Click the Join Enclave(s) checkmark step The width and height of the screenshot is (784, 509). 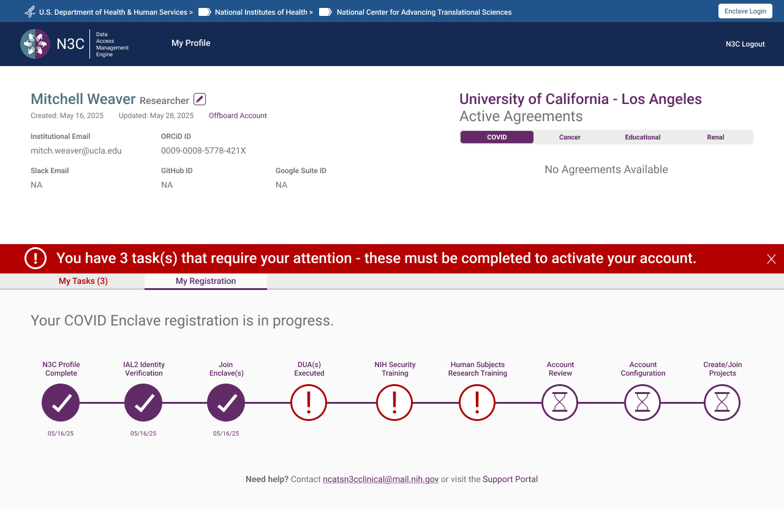[226, 403]
